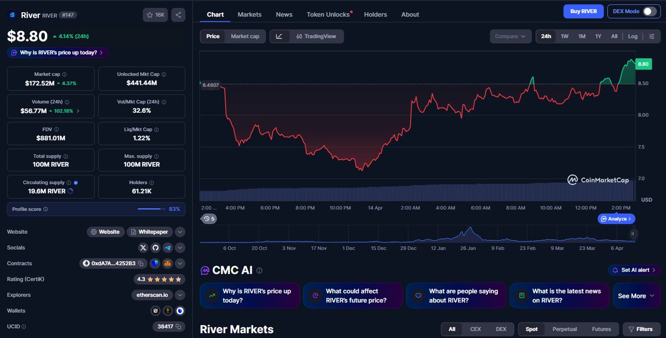
Task: Add River to watchlist via star icon
Action: point(155,15)
